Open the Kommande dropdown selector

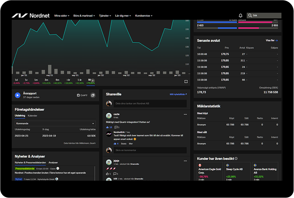pos(55,123)
